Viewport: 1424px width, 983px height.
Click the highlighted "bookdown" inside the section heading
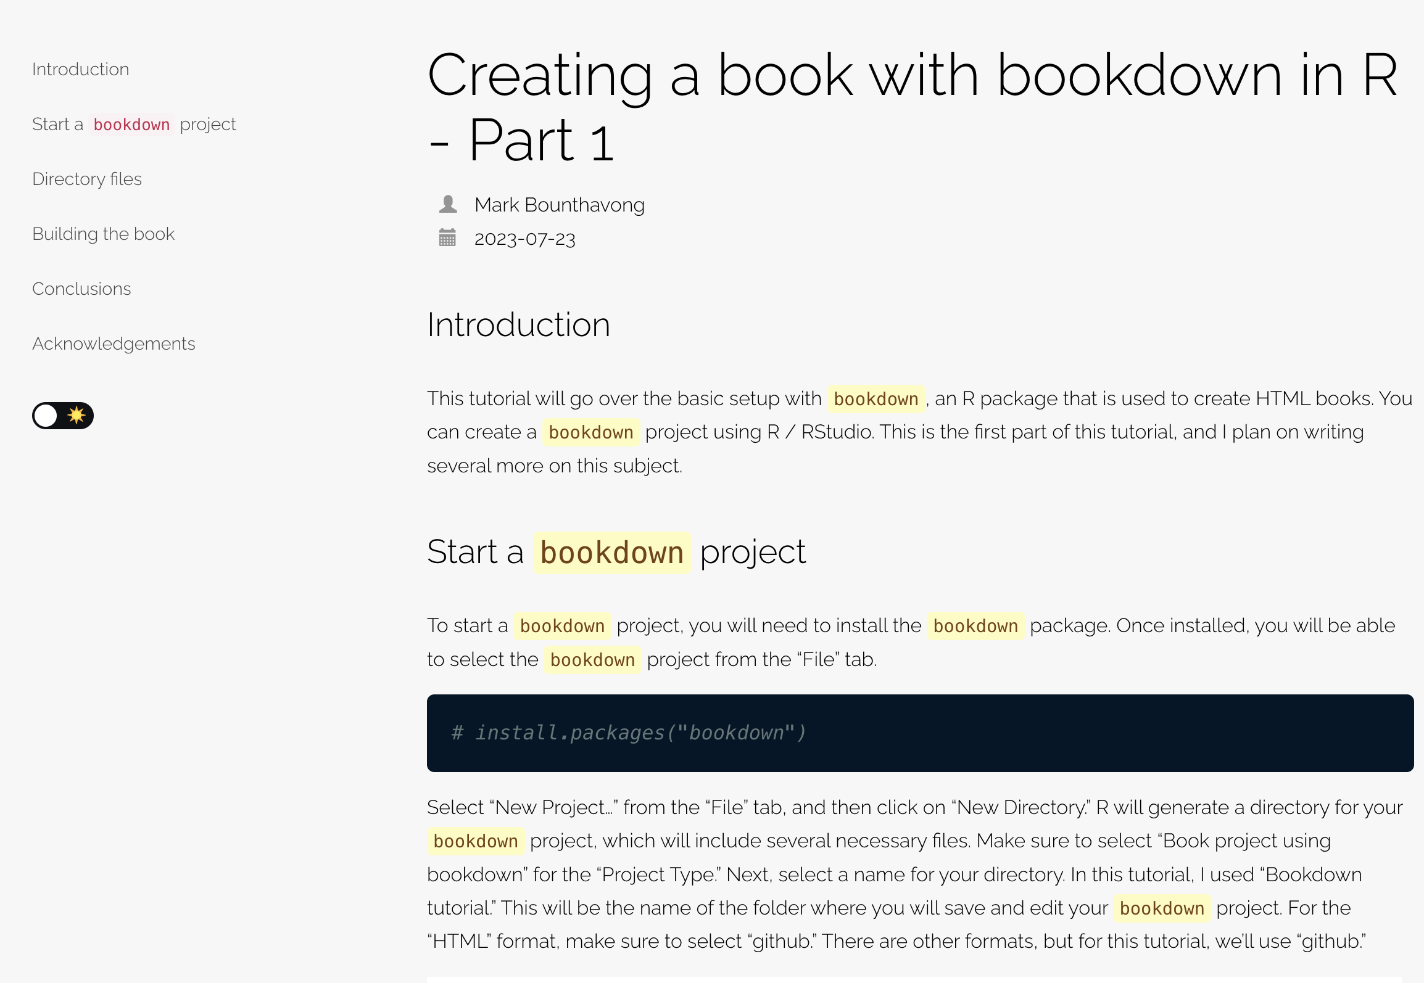click(x=611, y=551)
